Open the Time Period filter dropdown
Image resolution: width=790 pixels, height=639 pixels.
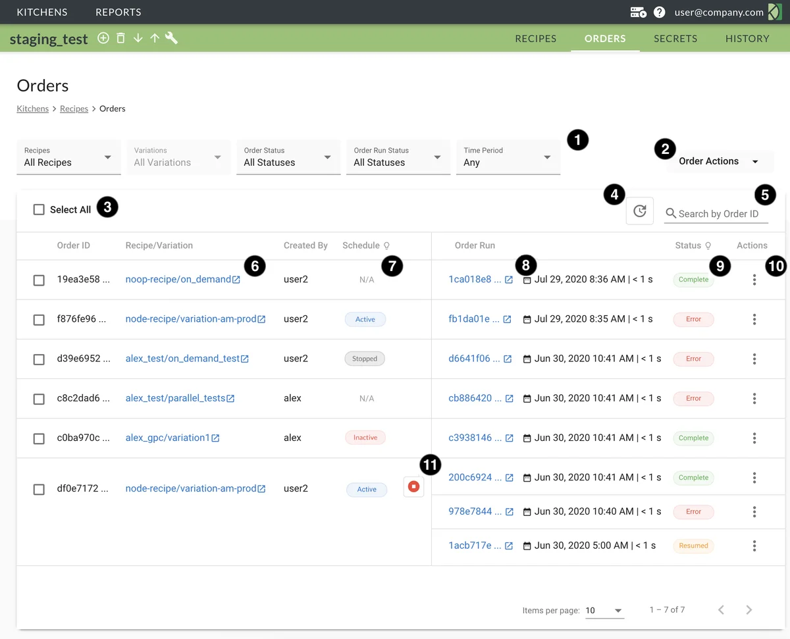[x=508, y=157]
